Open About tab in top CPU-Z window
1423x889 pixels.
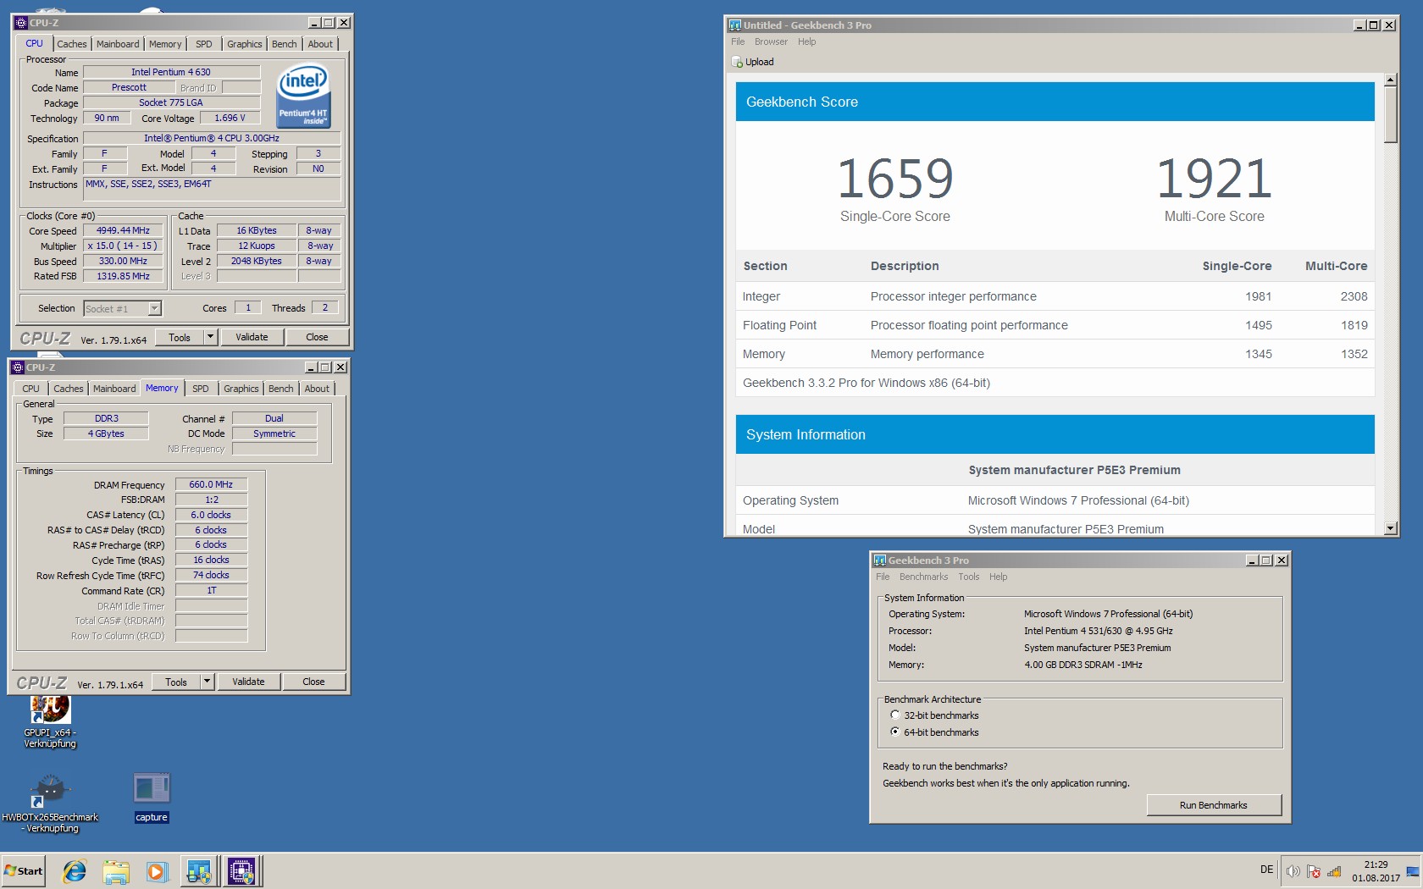[320, 44]
